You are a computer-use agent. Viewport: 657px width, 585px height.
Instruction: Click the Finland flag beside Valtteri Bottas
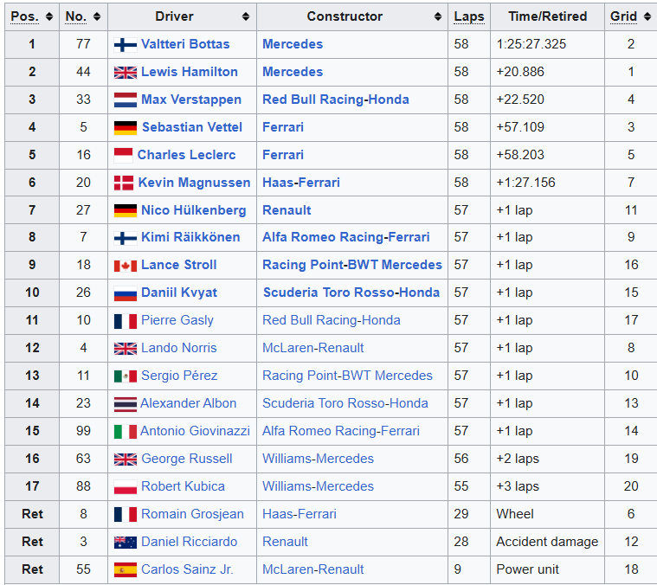point(126,44)
